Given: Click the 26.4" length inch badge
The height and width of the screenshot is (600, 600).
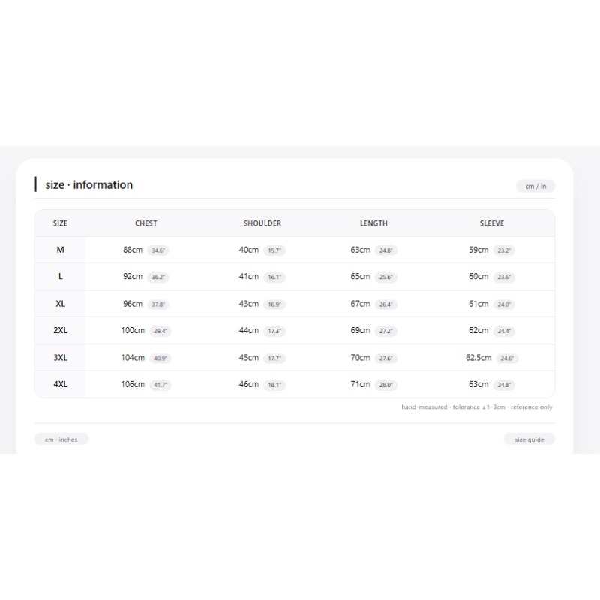Looking at the screenshot, I should pyautogui.click(x=385, y=304).
